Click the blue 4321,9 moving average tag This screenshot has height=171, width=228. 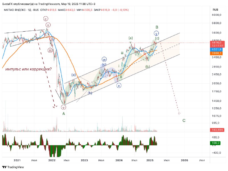point(217,50)
